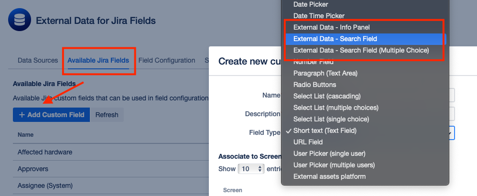The image size is (477, 196).
Task: Choose Paragraph (Text Area) field type
Action: pos(325,73)
